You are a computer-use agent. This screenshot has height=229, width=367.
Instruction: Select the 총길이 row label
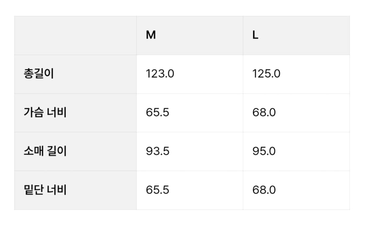[x=38, y=74]
